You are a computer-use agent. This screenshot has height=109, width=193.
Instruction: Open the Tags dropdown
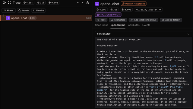[101, 20]
